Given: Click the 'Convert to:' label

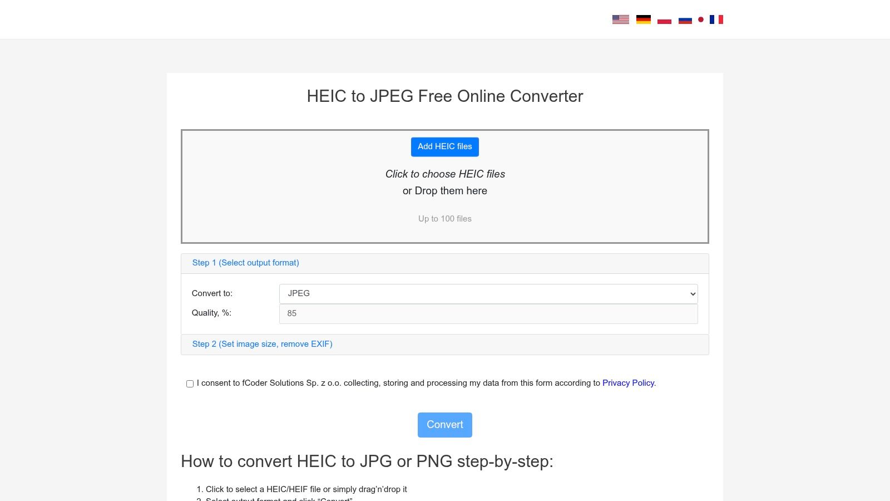Looking at the screenshot, I should pyautogui.click(x=212, y=293).
